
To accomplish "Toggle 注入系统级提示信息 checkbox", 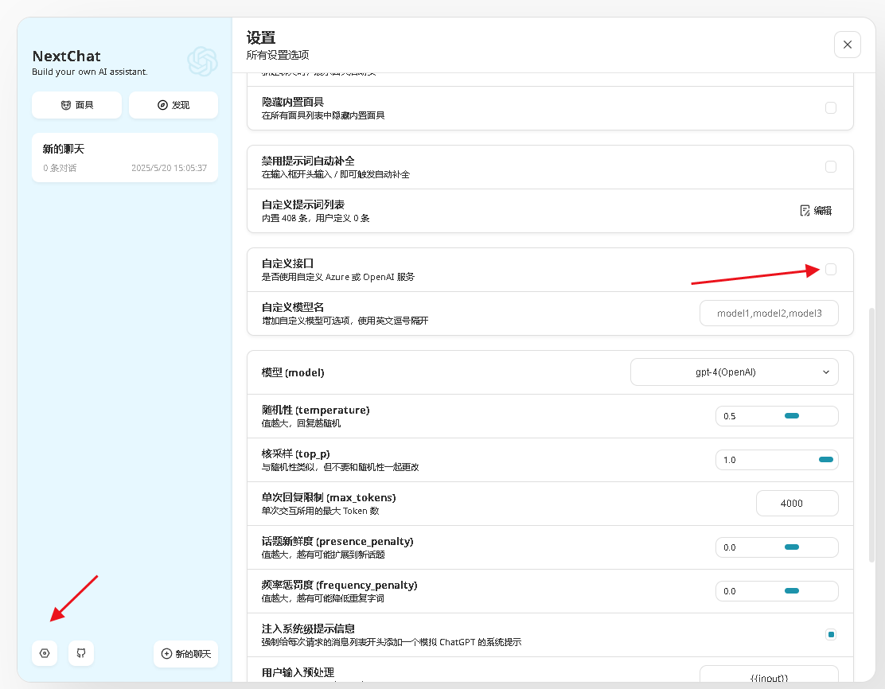I will [831, 635].
